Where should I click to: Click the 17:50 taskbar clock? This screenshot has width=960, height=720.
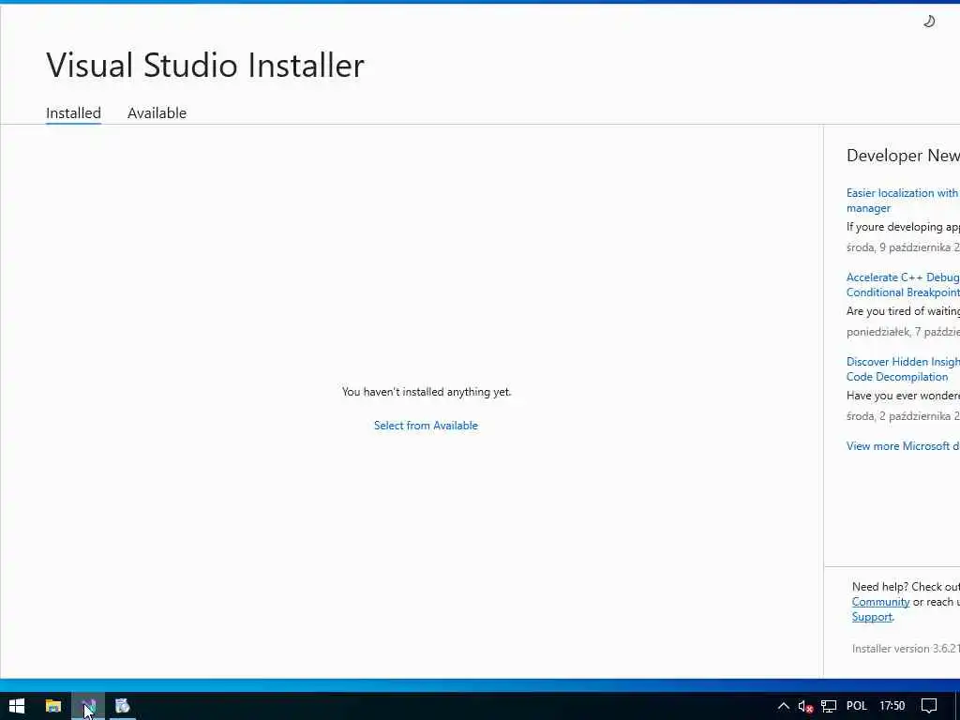[x=892, y=707]
